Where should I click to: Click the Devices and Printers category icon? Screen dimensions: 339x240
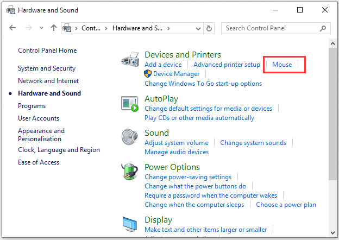130,59
